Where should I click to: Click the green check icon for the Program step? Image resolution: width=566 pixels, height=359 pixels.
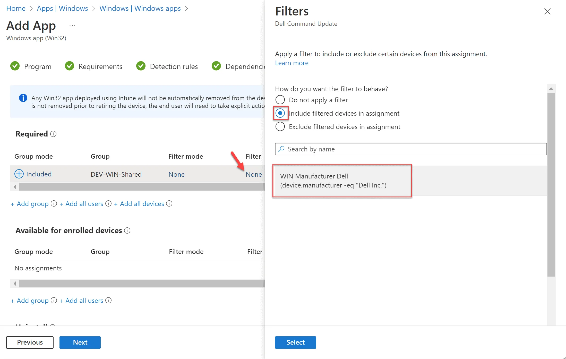(15, 66)
